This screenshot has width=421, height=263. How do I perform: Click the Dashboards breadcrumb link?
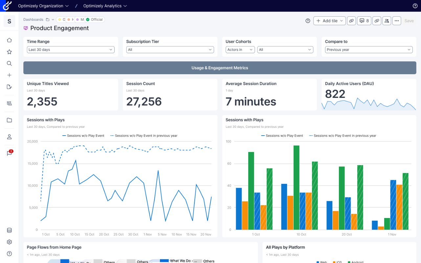(33, 20)
